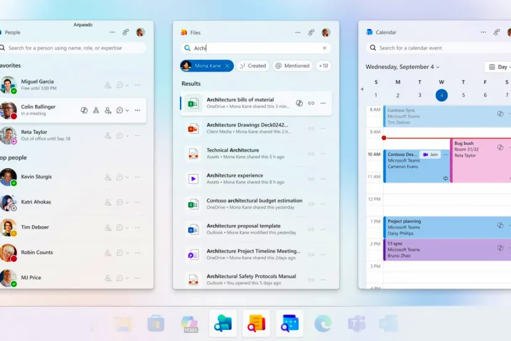Select Monday 2 in the calendar
This screenshot has width=511, height=341.
tap(398, 95)
